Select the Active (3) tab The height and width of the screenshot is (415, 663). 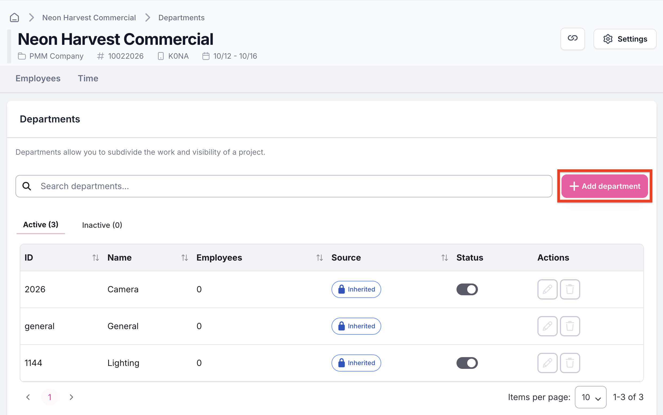click(x=41, y=225)
